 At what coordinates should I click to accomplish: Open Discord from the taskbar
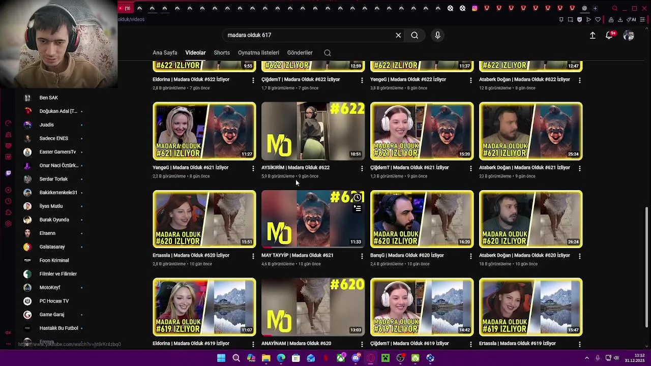tap(356, 358)
